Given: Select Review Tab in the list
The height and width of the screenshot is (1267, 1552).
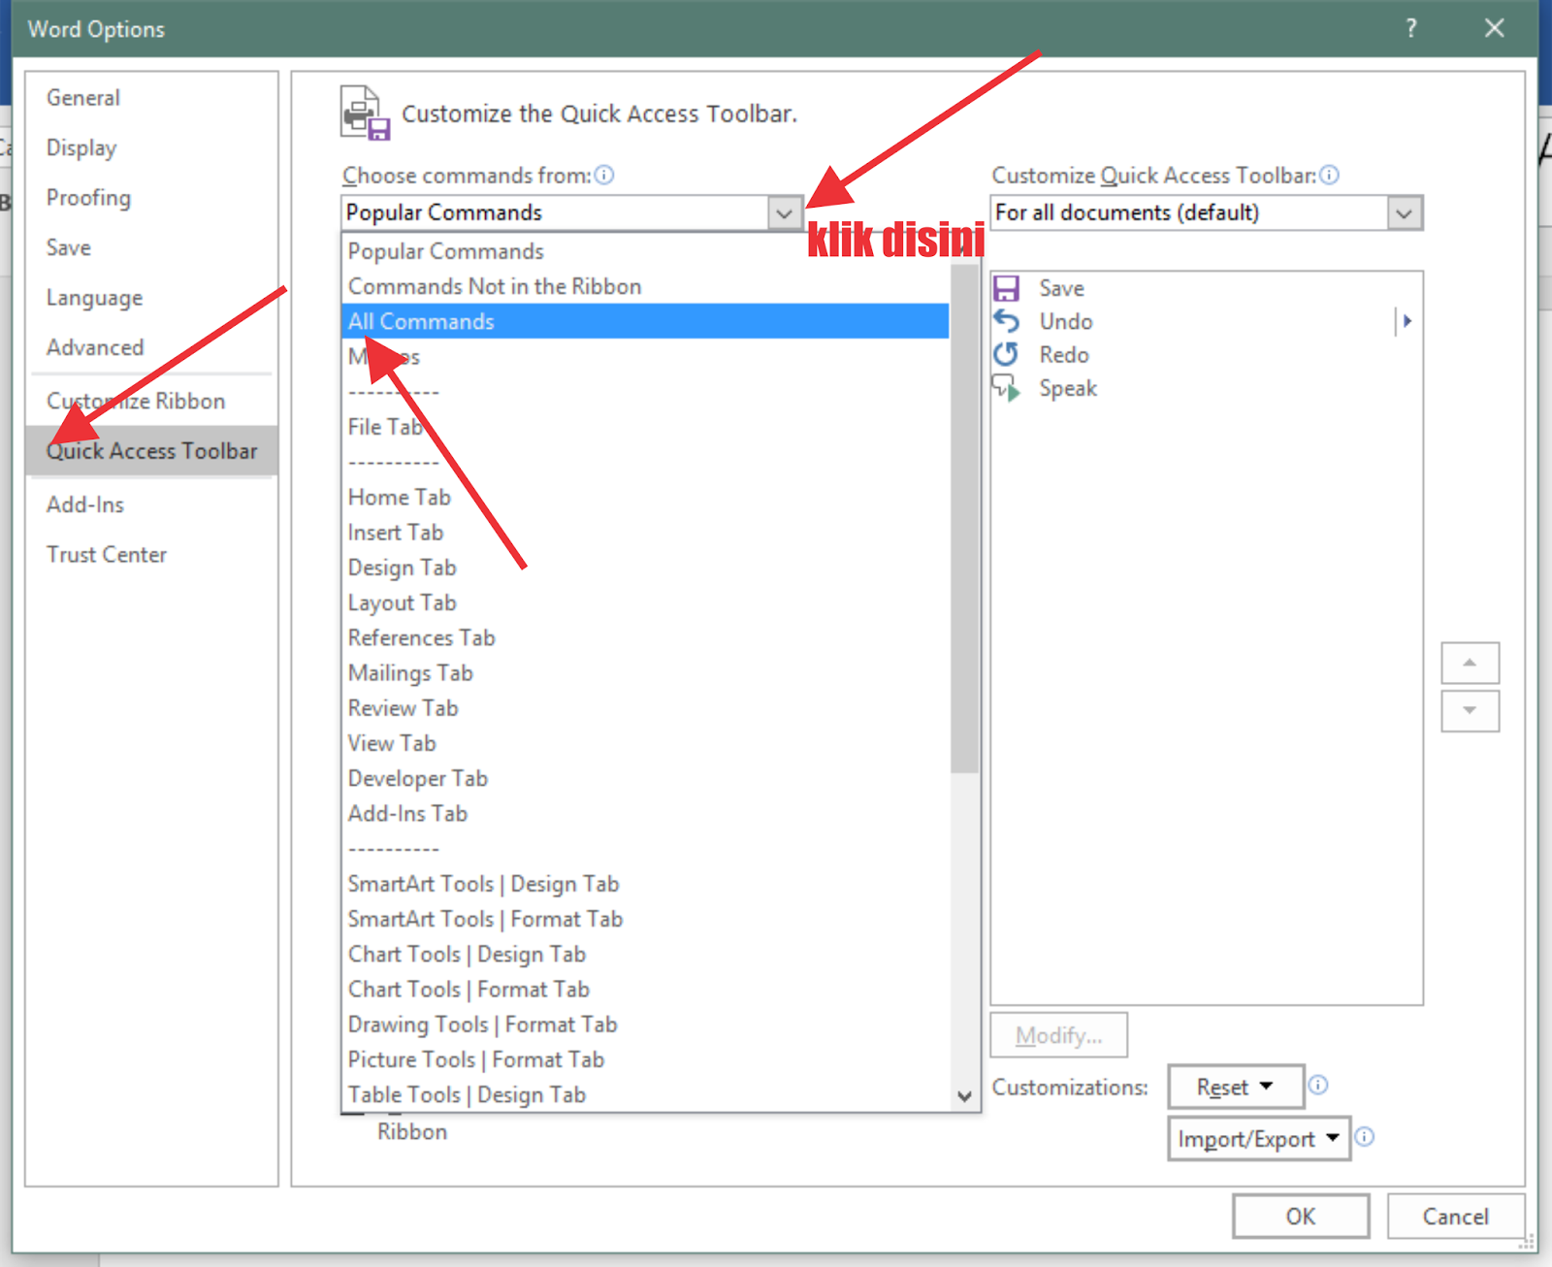Looking at the screenshot, I should pyautogui.click(x=645, y=708).
